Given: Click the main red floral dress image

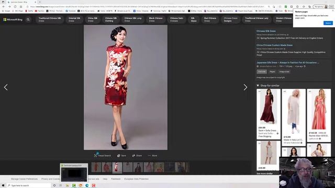Looking at the screenshot, I should tap(126, 87).
